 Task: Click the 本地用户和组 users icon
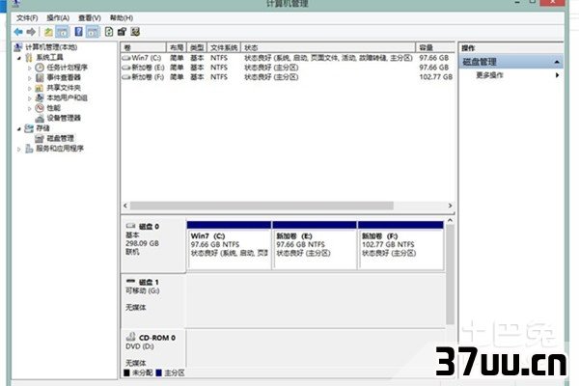[x=40, y=97]
